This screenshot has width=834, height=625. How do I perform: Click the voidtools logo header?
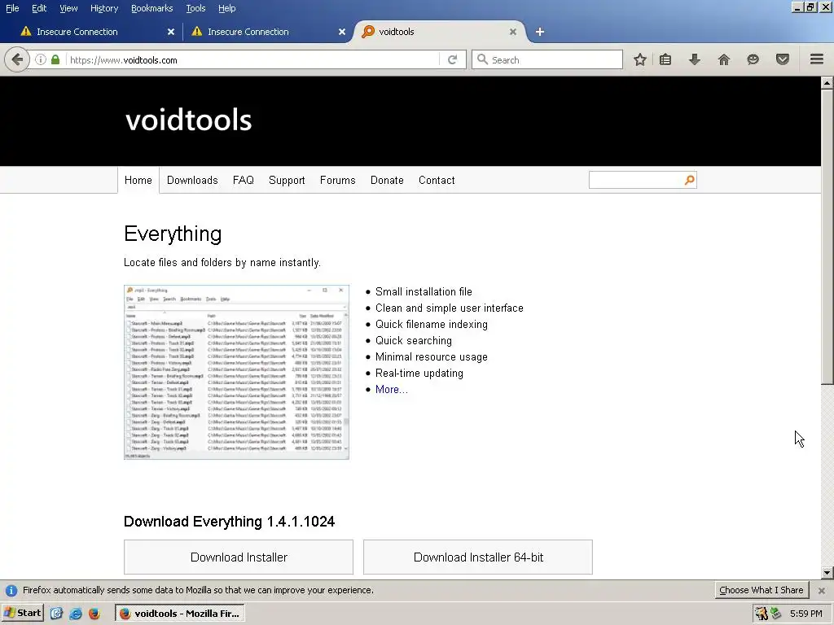[x=188, y=120]
